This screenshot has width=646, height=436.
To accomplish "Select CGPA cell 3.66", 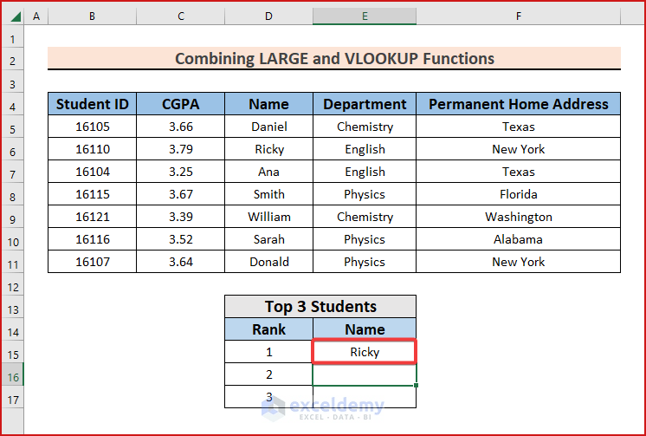I will click(x=180, y=127).
